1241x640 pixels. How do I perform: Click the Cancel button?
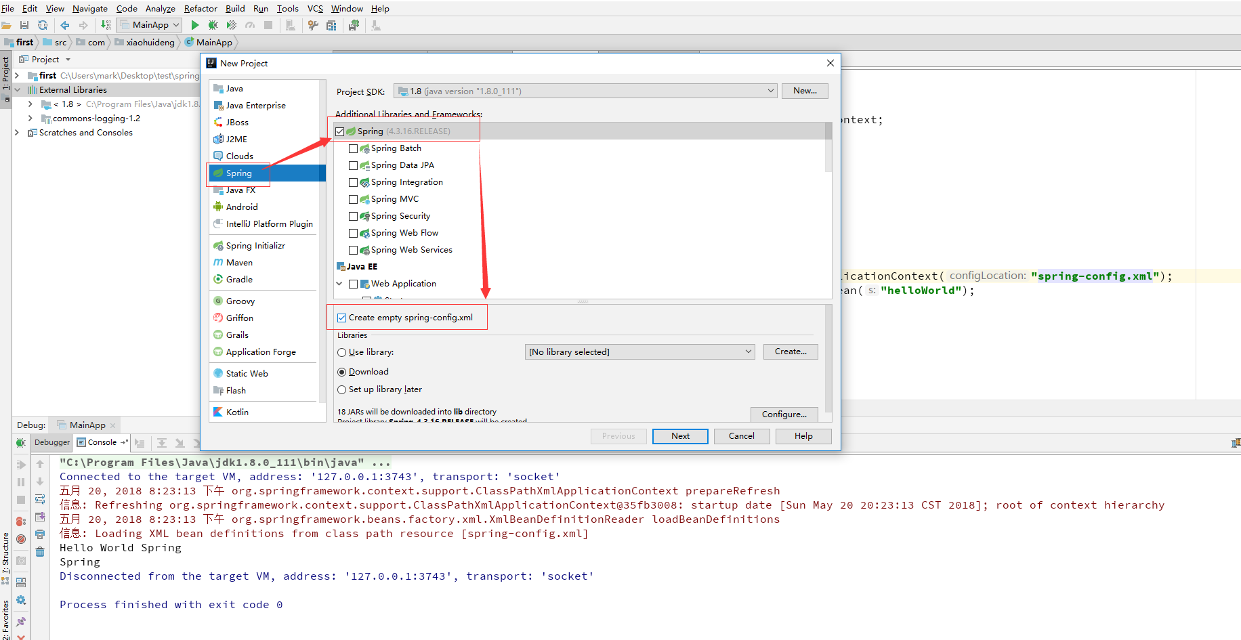pyautogui.click(x=742, y=436)
